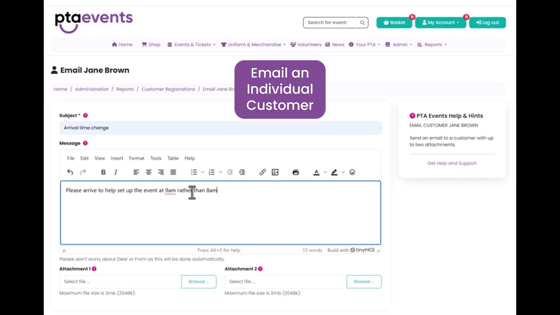Click the Redo icon in editor toolbar
The width and height of the screenshot is (560, 315).
[83, 172]
